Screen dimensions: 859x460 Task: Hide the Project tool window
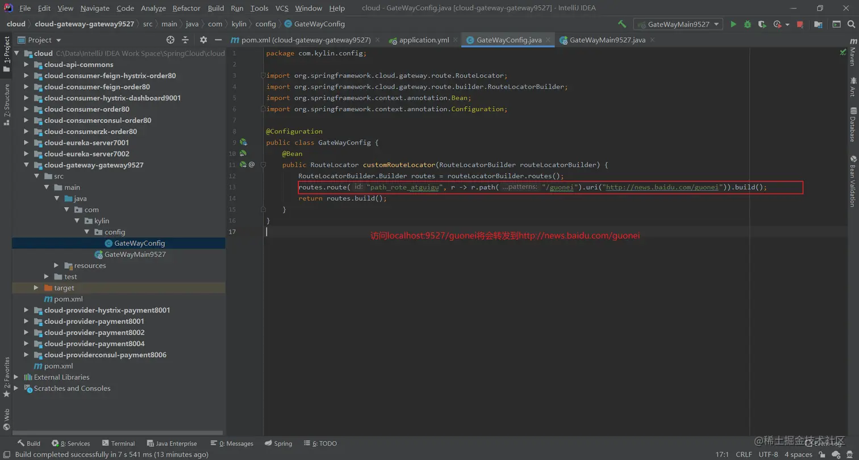pyautogui.click(x=218, y=40)
